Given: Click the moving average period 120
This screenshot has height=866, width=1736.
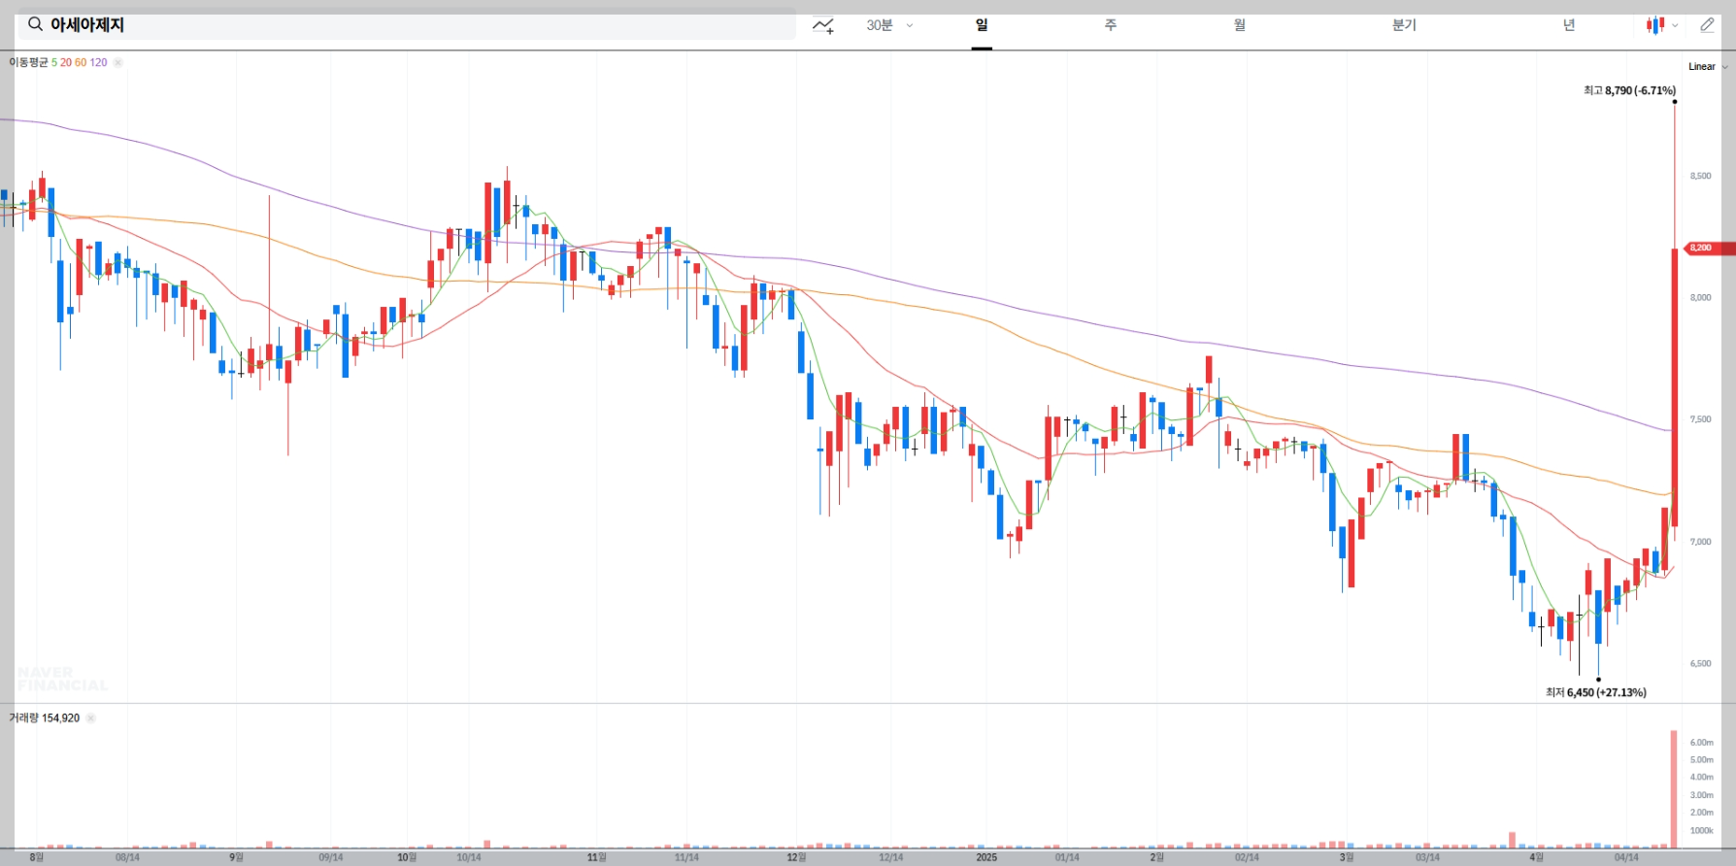Looking at the screenshot, I should [x=98, y=62].
